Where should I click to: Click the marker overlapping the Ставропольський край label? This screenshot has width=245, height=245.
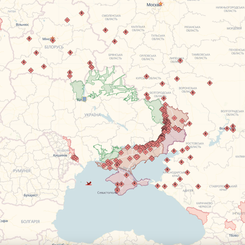pyautogui.click(x=227, y=186)
